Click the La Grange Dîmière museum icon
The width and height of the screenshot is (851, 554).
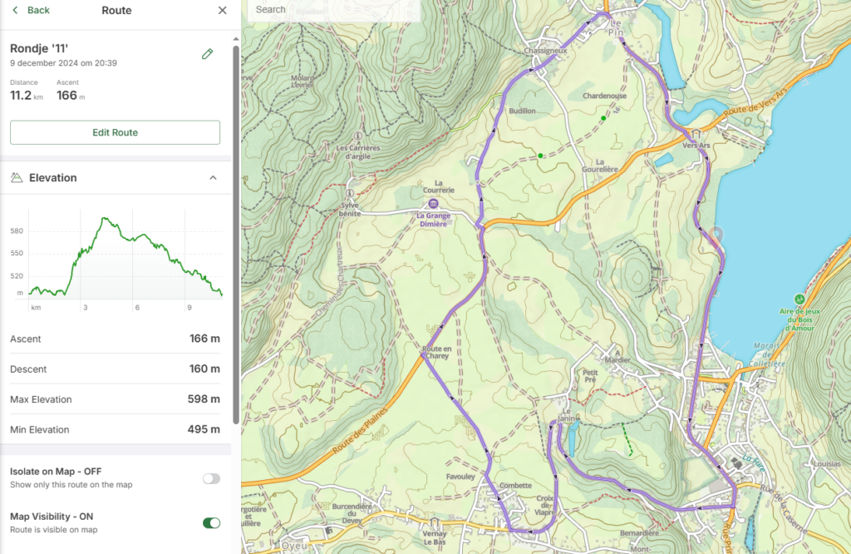(432, 204)
